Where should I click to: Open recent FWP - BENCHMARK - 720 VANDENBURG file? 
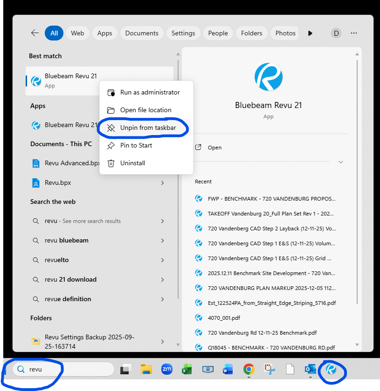click(x=265, y=199)
